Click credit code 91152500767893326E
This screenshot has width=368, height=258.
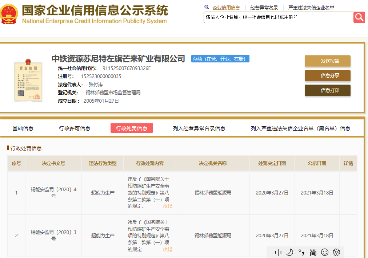click(127, 68)
